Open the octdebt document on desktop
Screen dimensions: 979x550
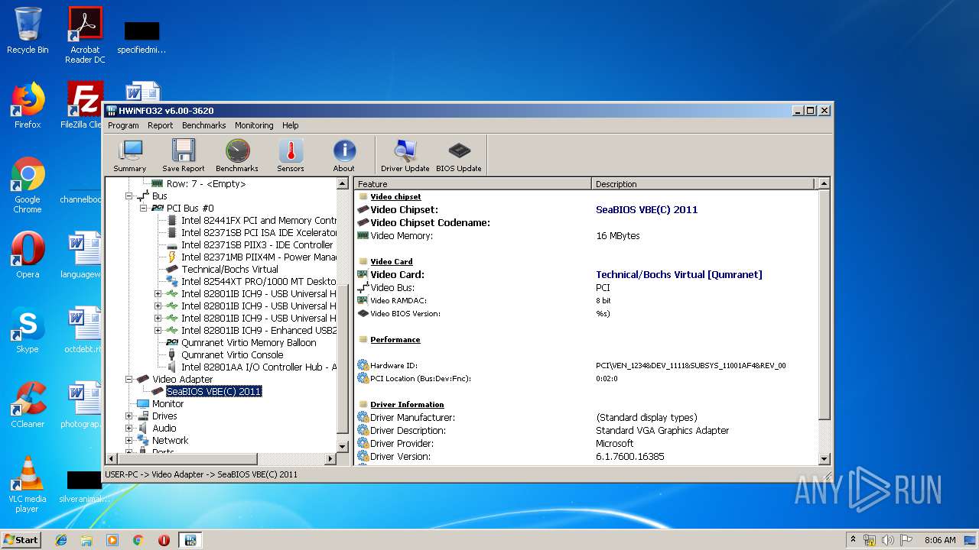pos(83,330)
